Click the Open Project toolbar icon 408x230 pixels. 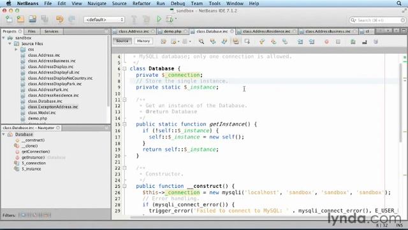point(33,19)
